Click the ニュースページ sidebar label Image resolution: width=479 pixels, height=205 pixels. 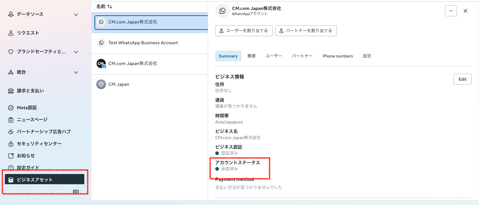click(x=32, y=120)
